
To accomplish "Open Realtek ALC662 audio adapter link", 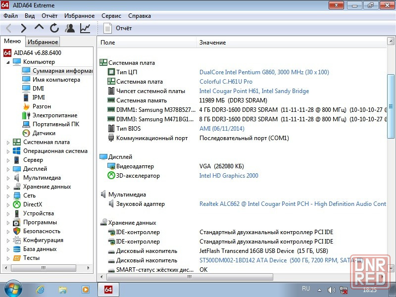I will [x=293, y=204].
